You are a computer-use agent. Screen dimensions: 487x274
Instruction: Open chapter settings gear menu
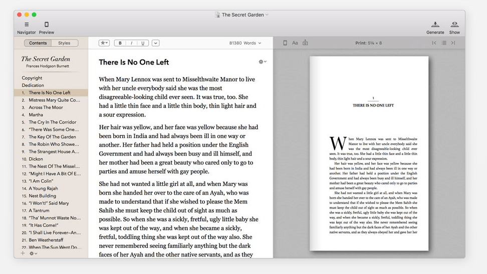coord(263,62)
